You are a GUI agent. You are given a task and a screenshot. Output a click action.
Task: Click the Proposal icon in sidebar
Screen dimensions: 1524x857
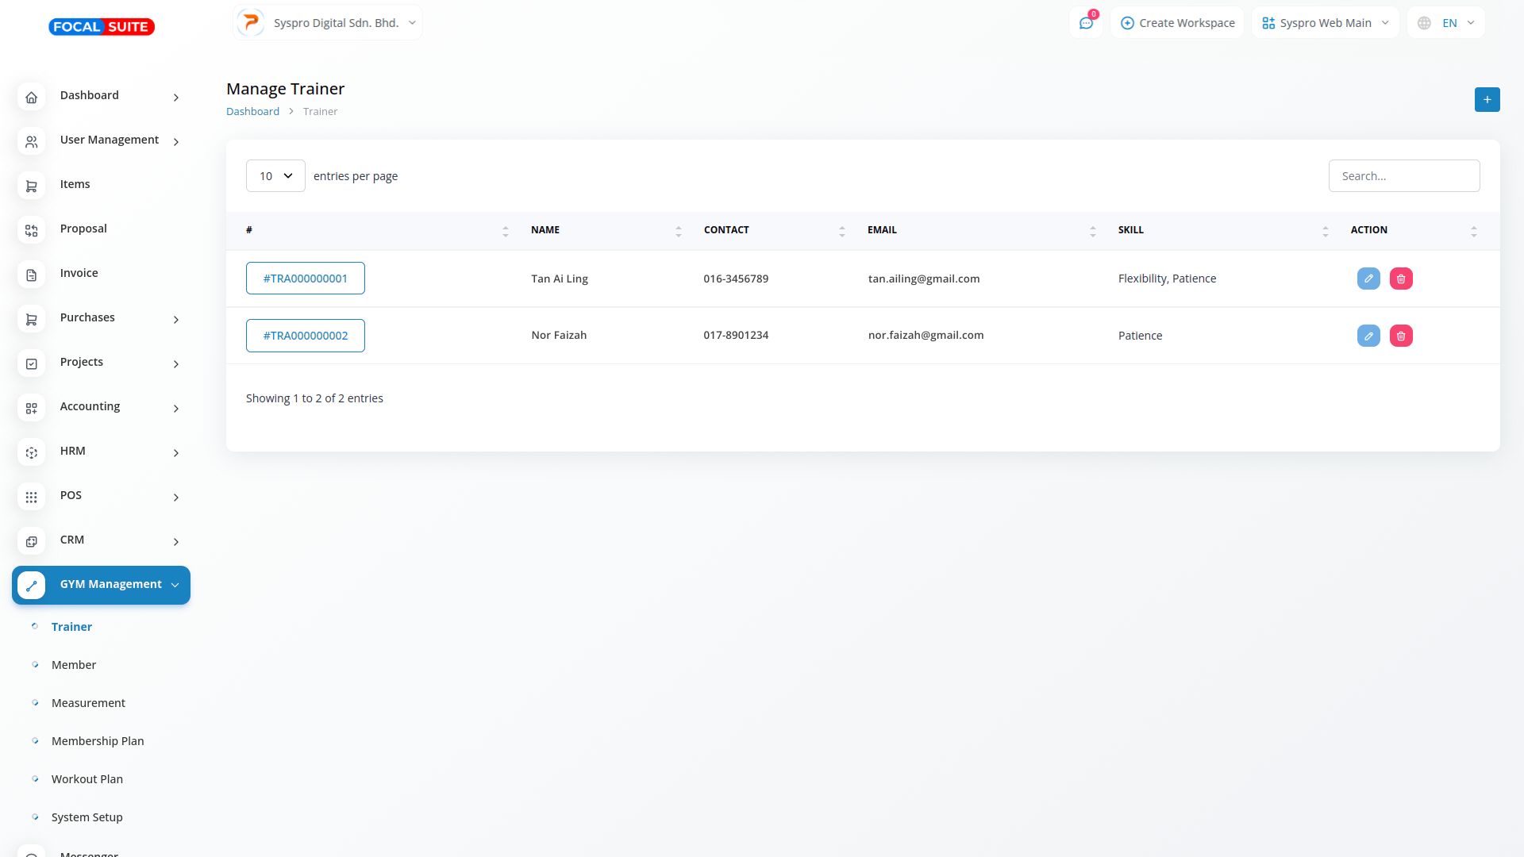pos(31,230)
